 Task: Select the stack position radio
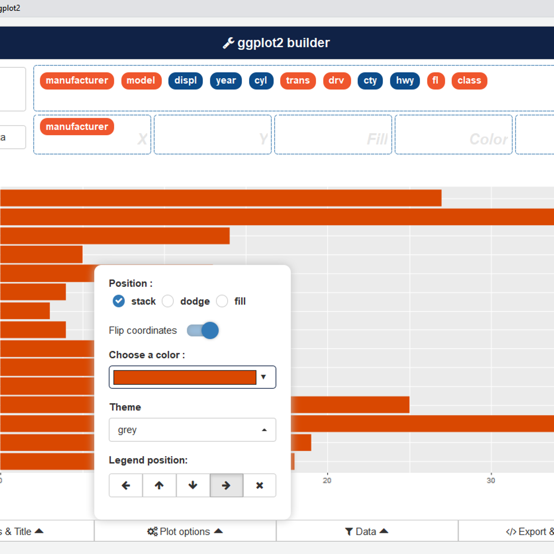[x=119, y=301]
